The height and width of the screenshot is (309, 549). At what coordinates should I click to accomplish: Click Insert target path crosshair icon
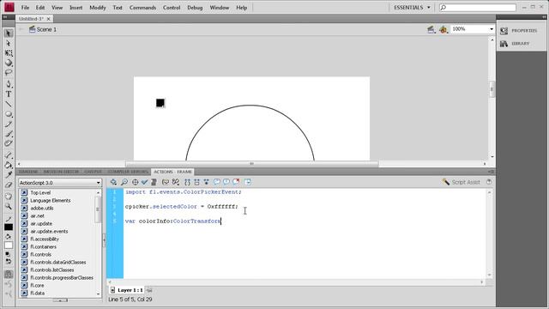[x=135, y=182]
